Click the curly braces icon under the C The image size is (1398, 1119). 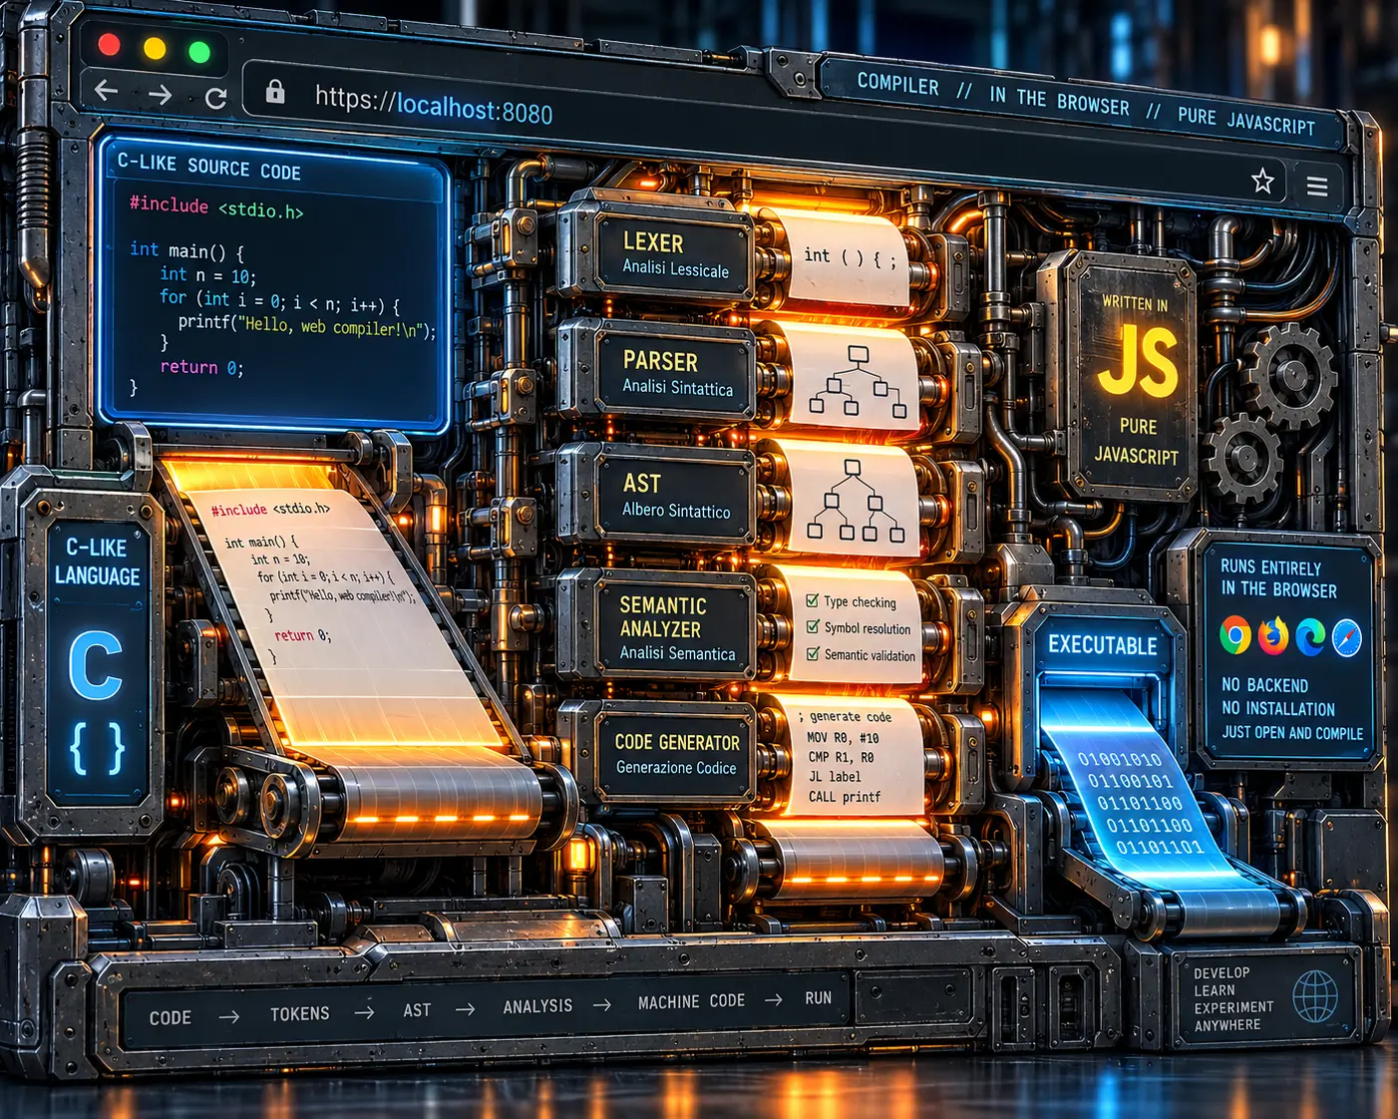(x=97, y=749)
